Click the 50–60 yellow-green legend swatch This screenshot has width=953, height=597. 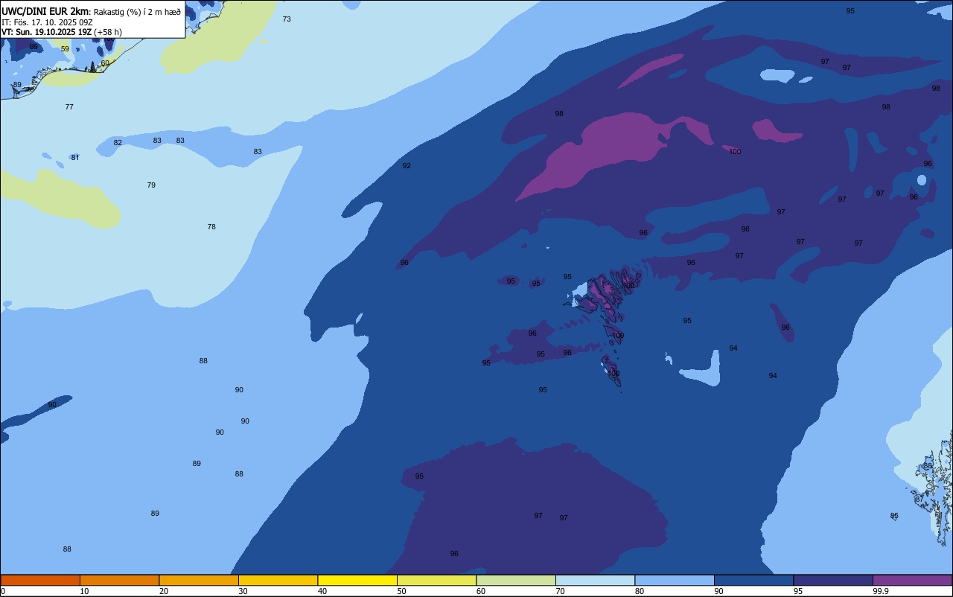(x=436, y=580)
